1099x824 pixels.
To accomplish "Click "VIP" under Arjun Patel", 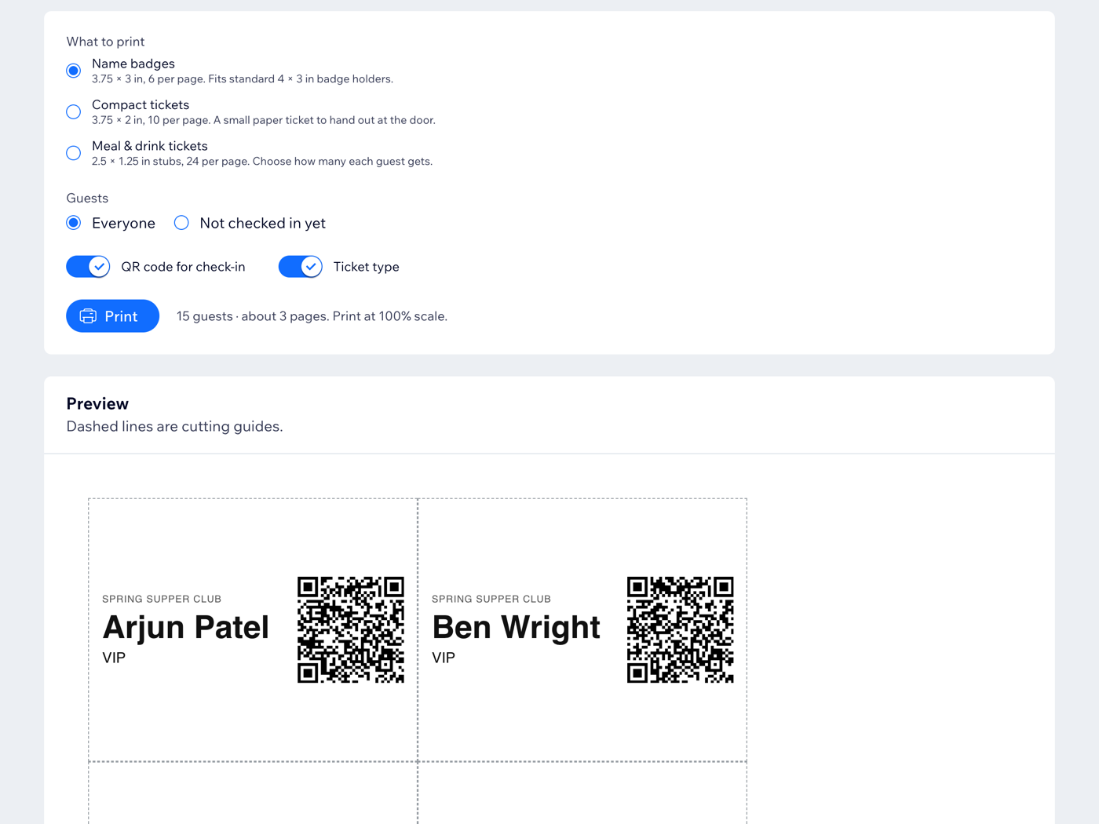I will click(x=114, y=658).
